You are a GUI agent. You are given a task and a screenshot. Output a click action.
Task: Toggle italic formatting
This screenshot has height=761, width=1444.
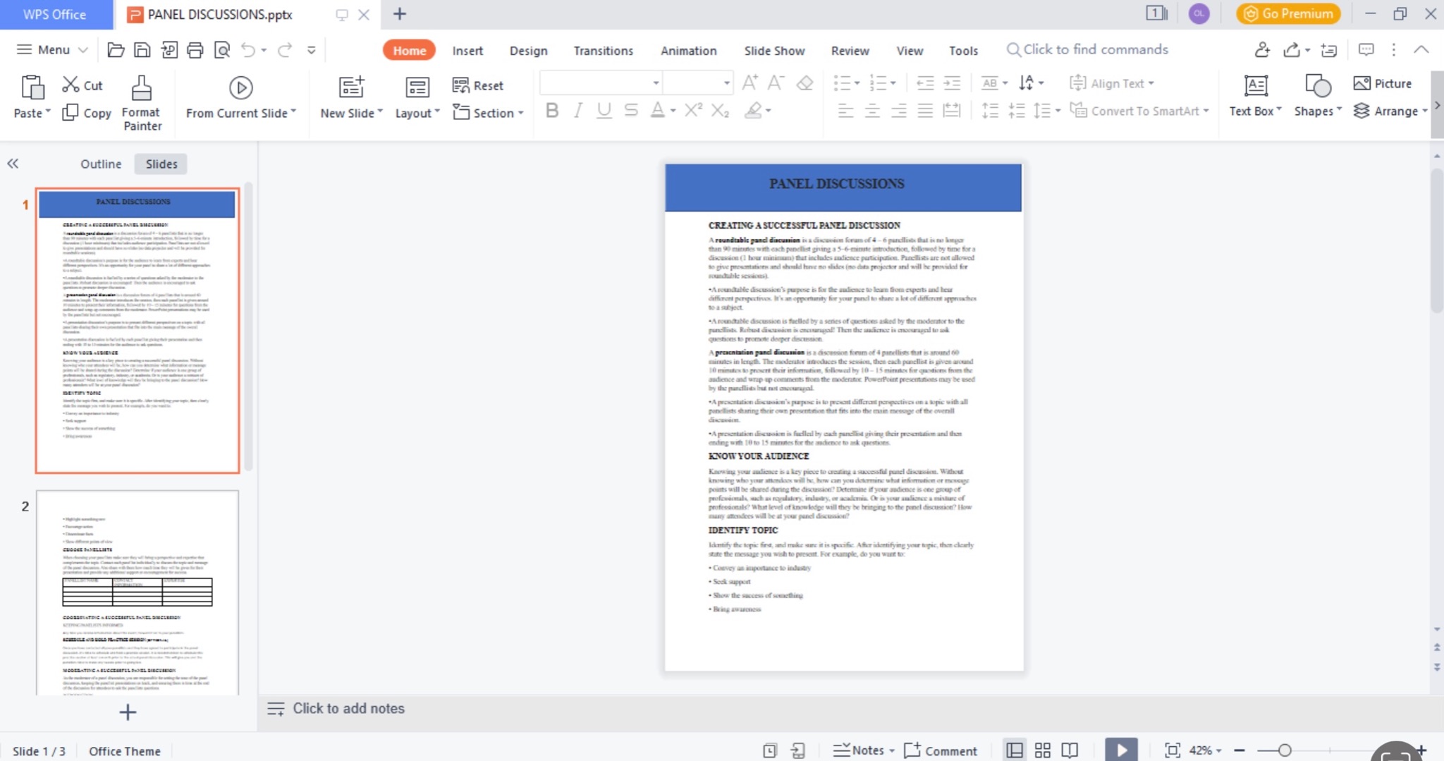click(x=577, y=110)
